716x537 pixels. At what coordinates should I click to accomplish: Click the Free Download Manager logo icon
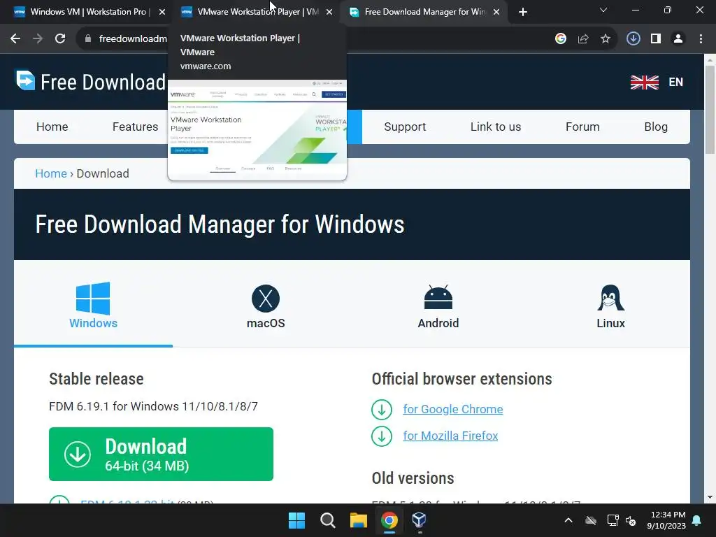(x=26, y=80)
